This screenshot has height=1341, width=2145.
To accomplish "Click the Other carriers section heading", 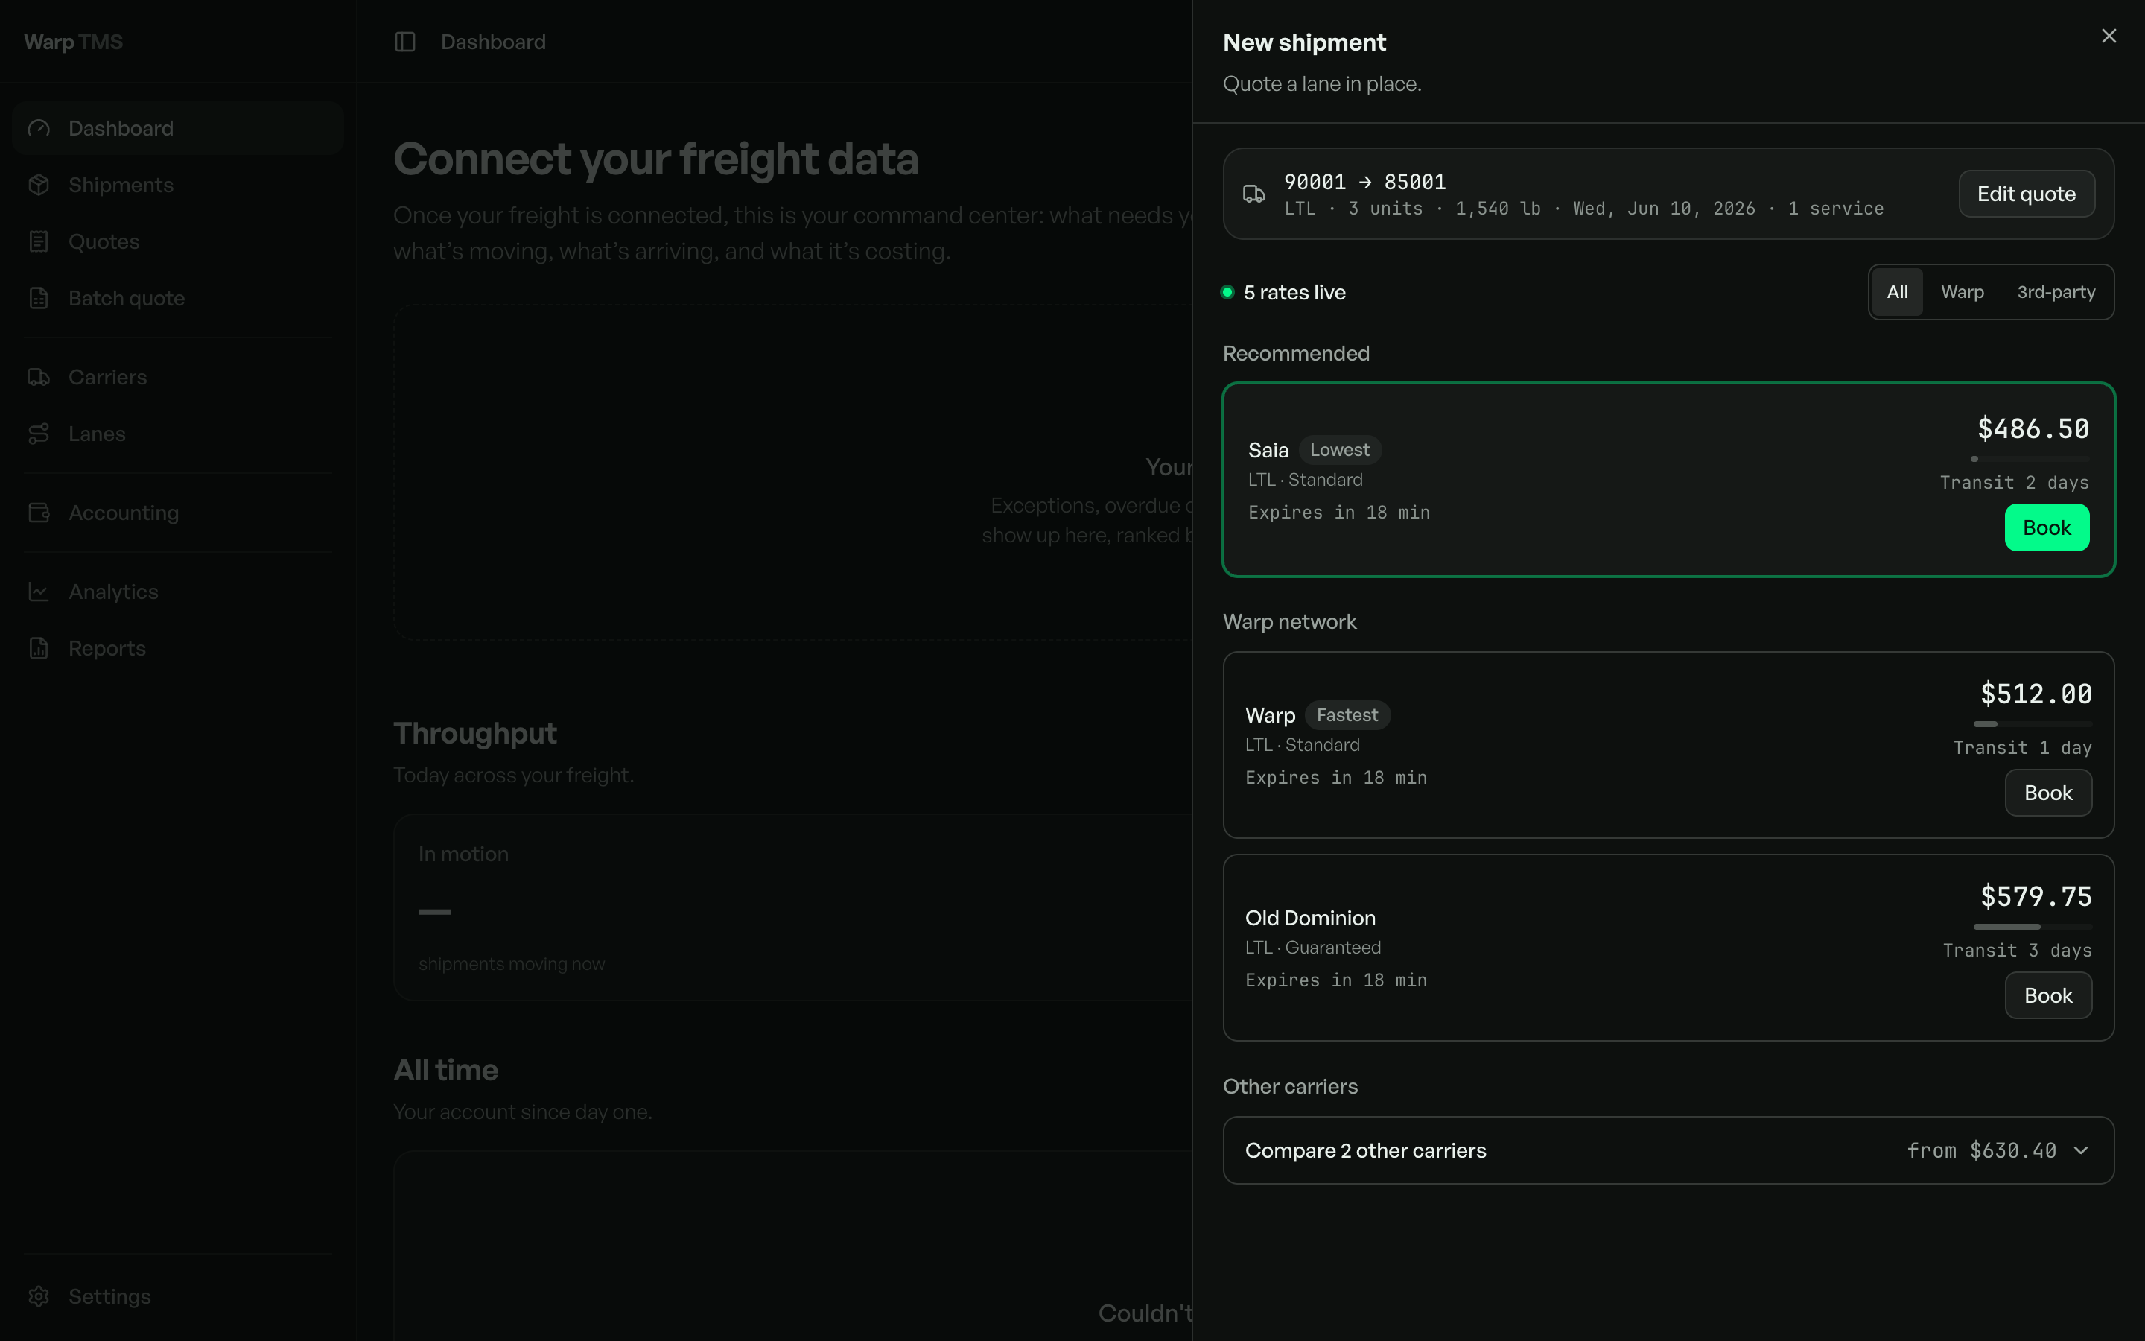I will [x=1290, y=1088].
